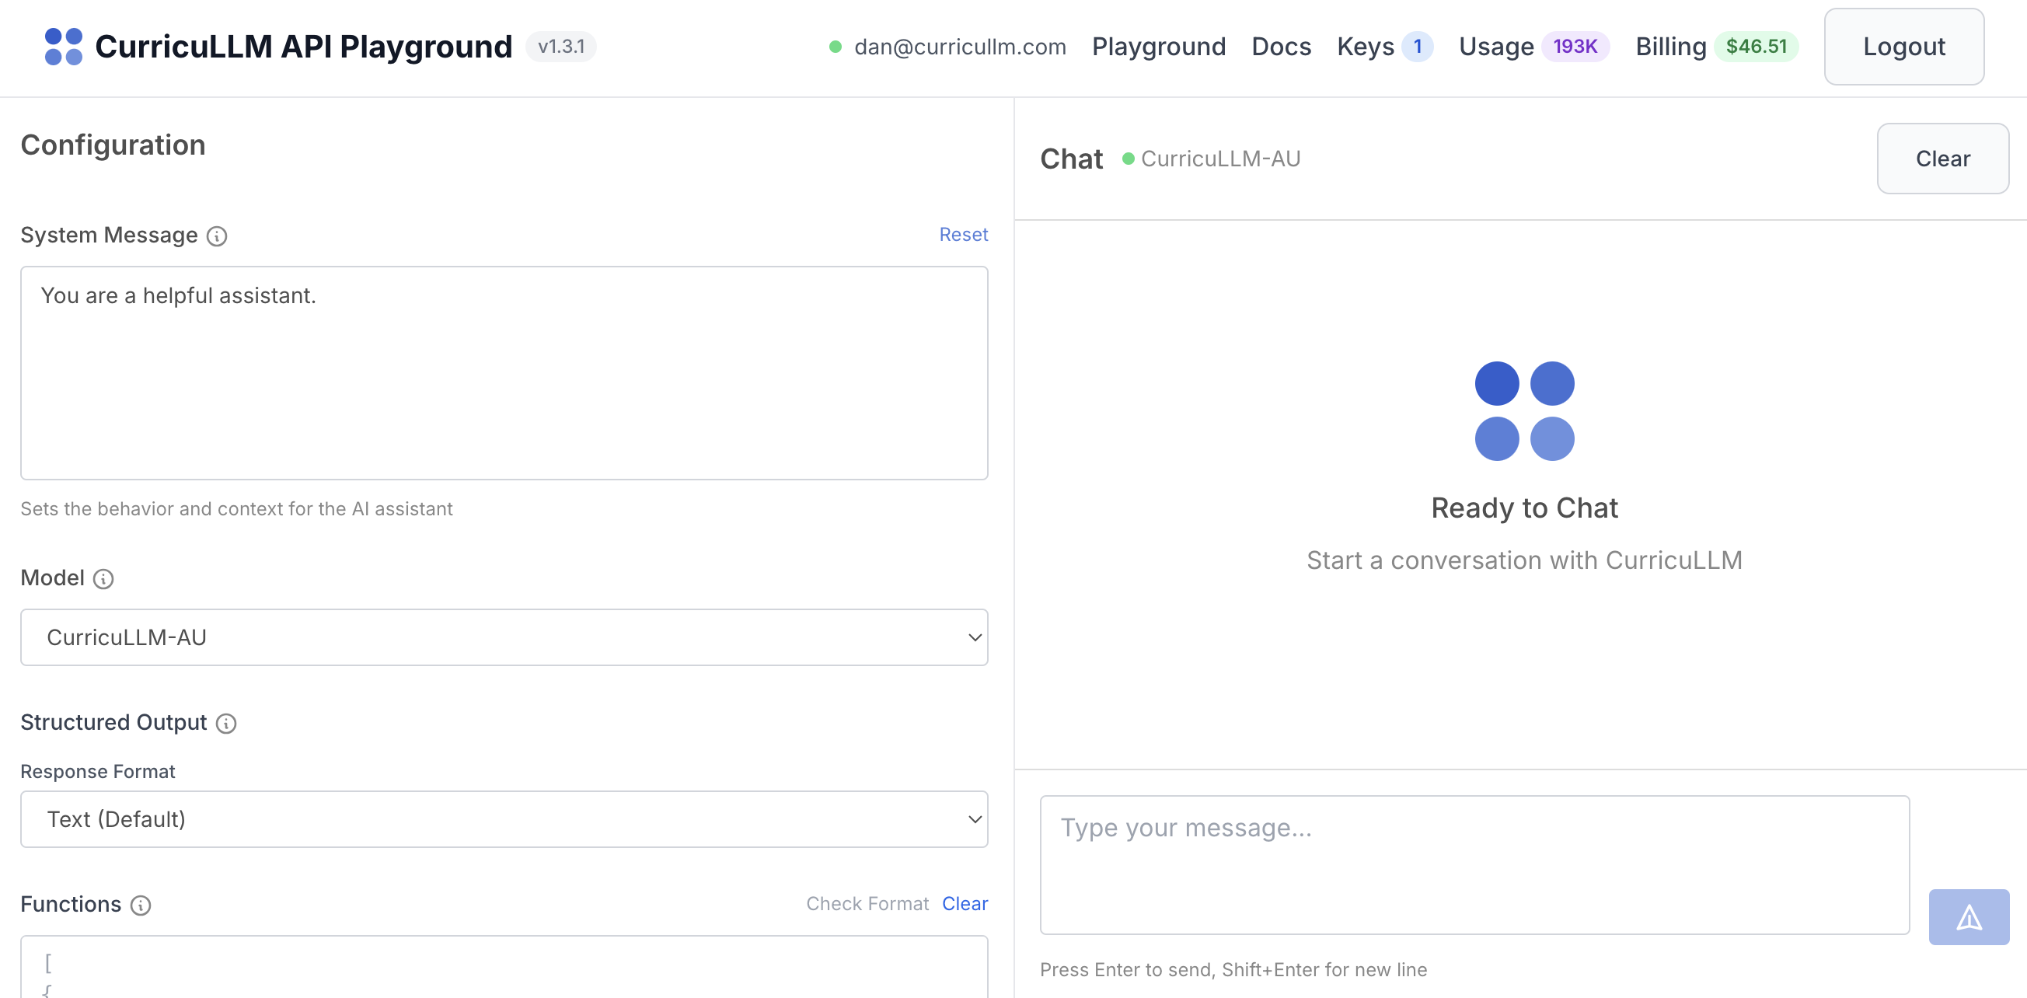Click the account status indicator beside dan@curricullm.com

[x=836, y=47]
